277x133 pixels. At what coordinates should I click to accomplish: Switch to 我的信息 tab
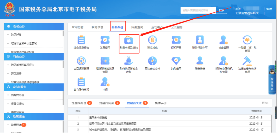click(97, 27)
